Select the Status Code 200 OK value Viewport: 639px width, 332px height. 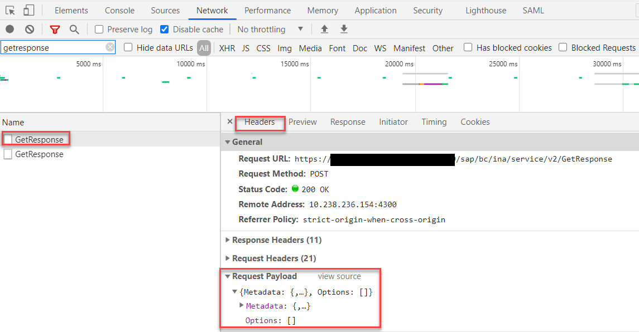(x=315, y=189)
